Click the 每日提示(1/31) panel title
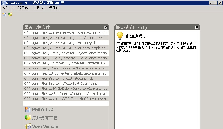Viewport: 223px width, 129px height. [x=131, y=27]
